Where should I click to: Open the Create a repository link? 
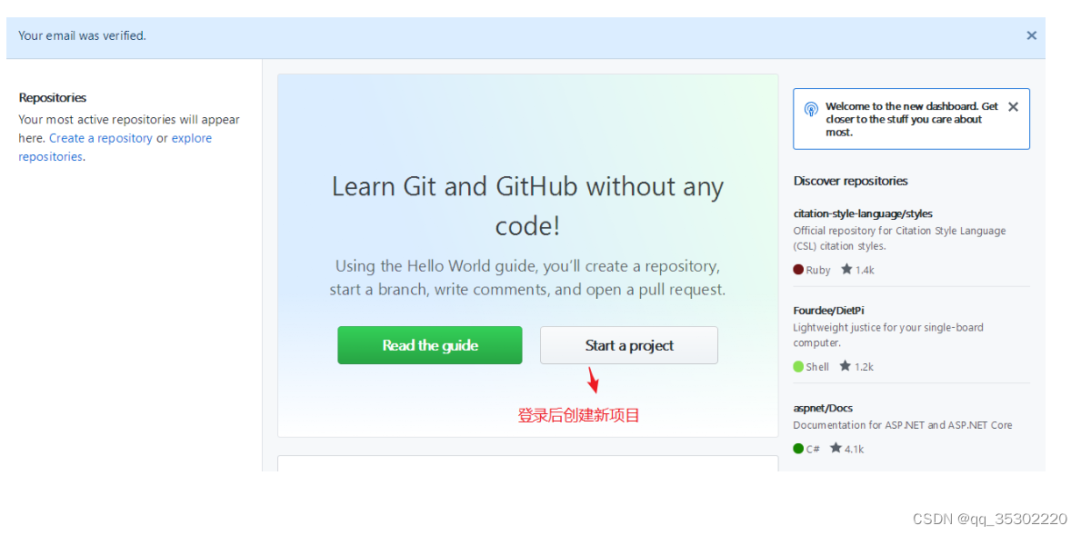101,138
